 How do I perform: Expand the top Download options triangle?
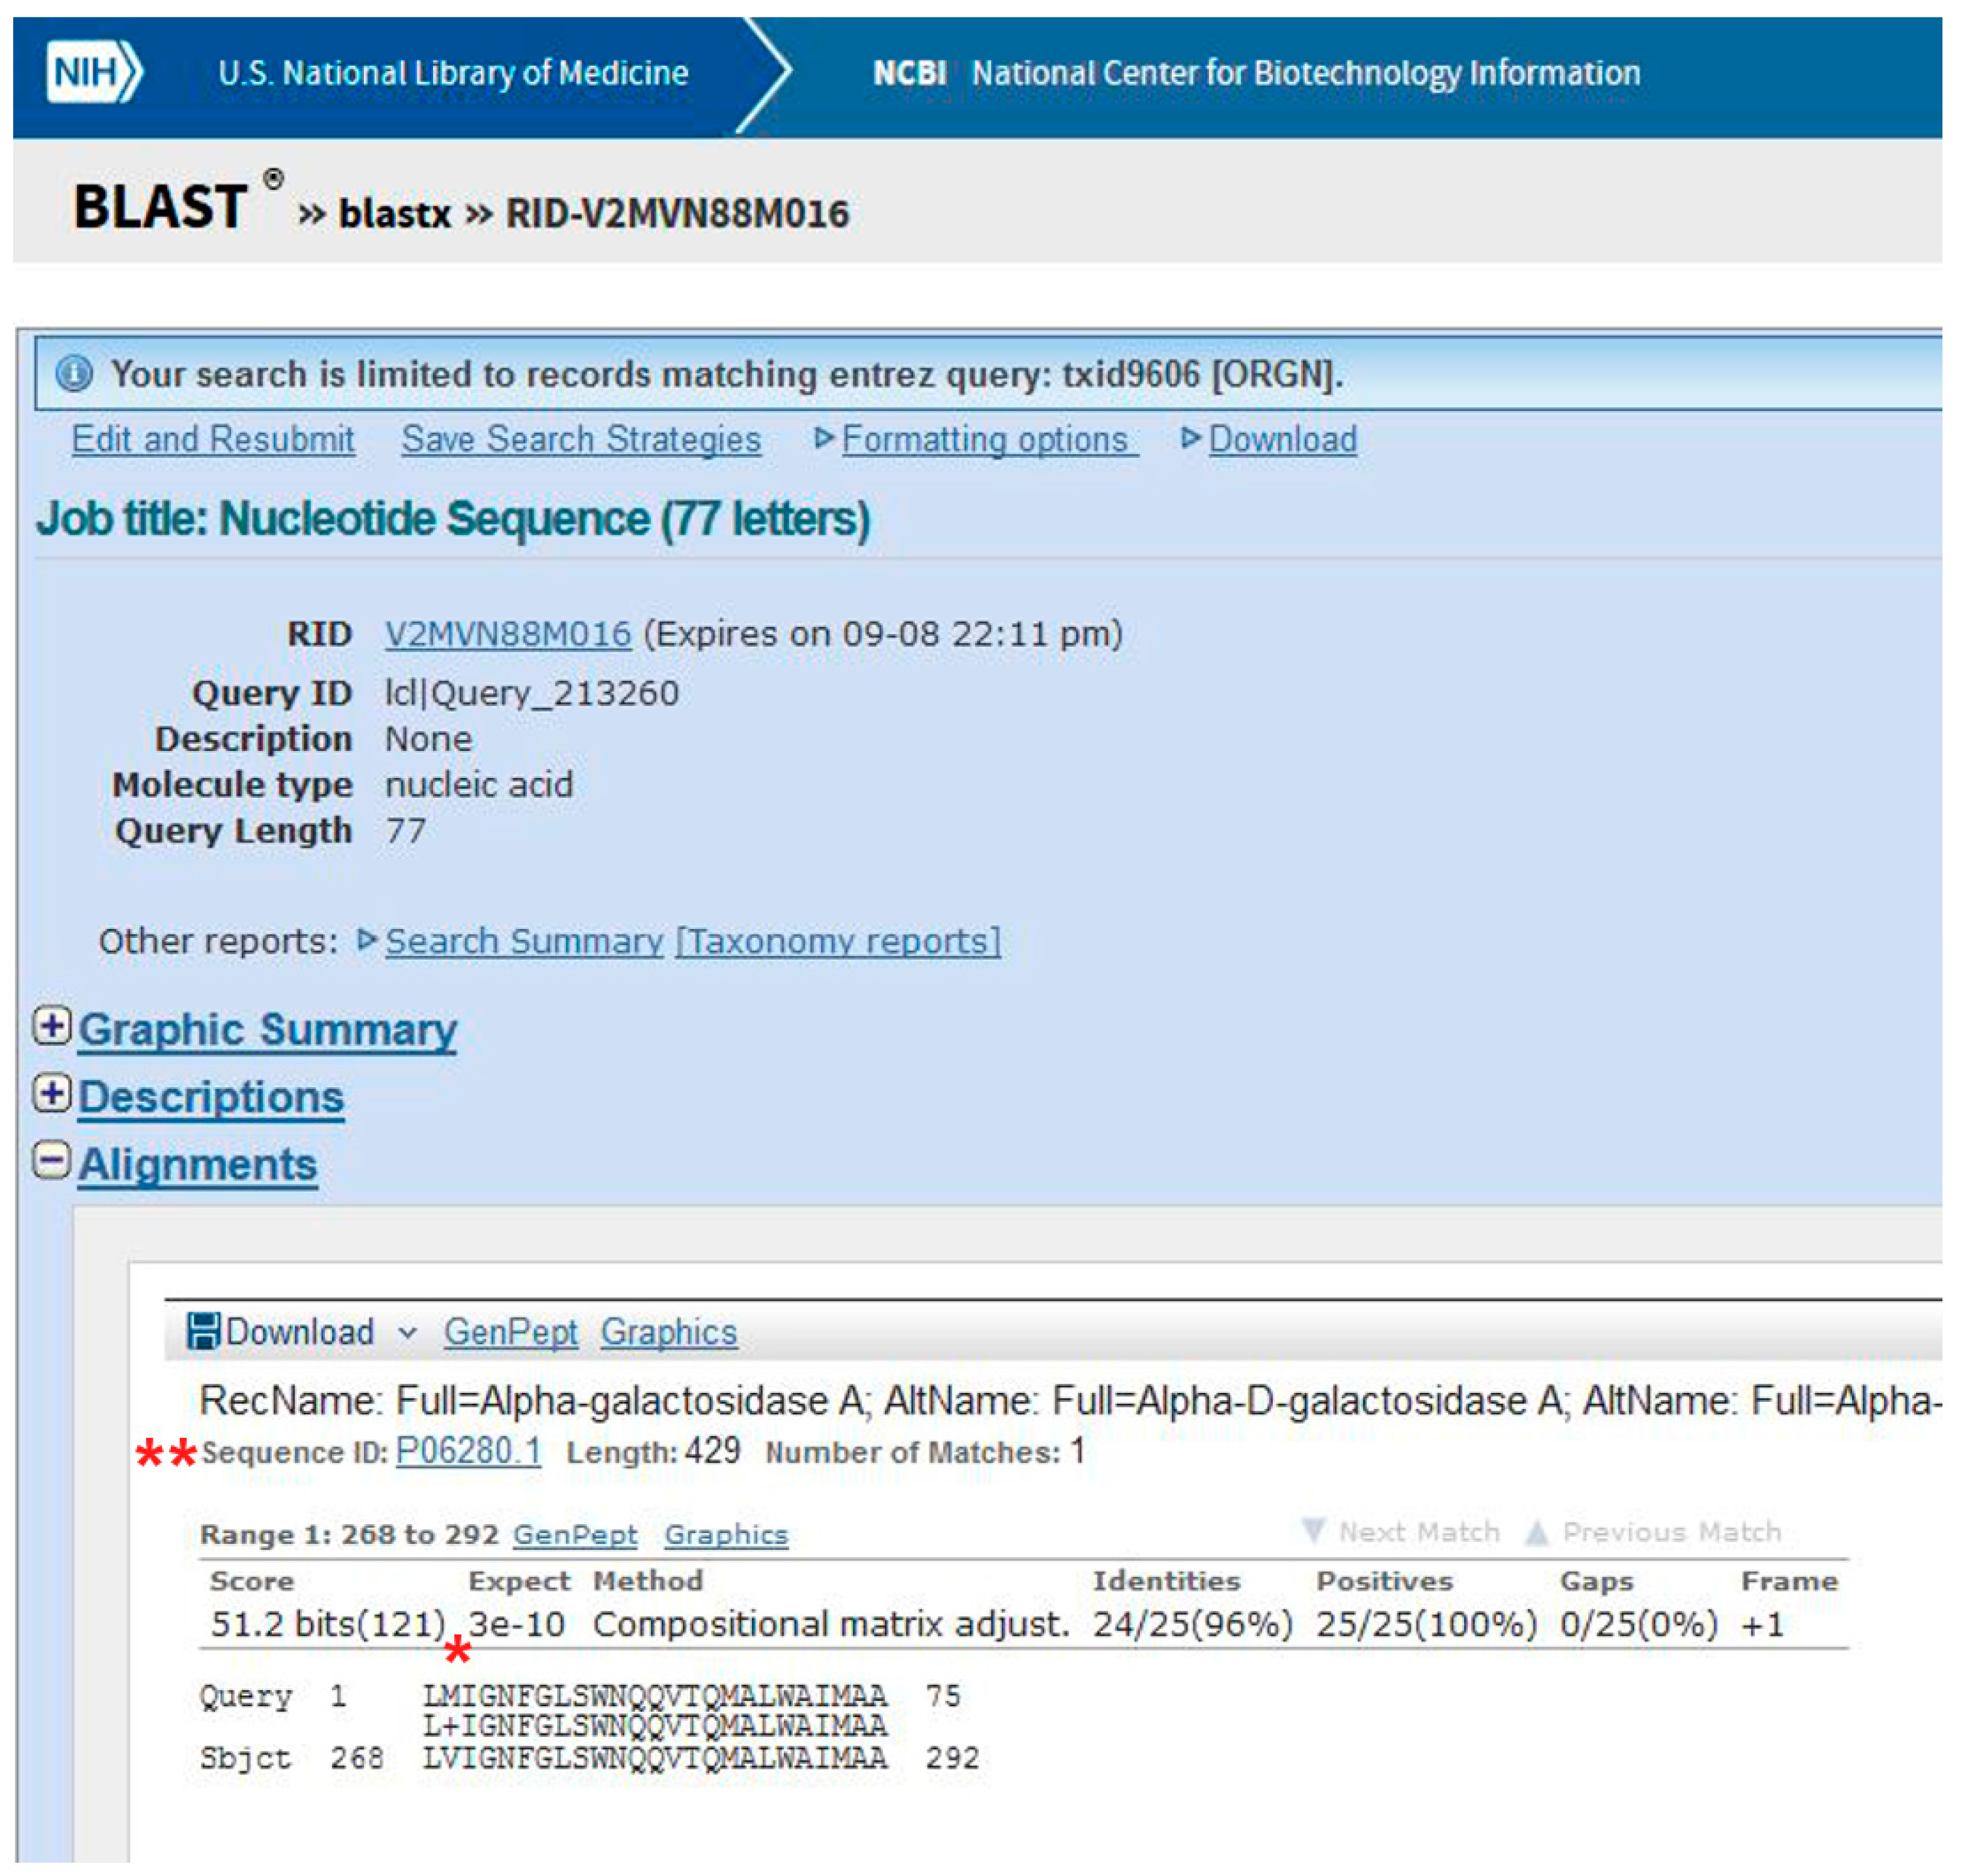click(1190, 438)
